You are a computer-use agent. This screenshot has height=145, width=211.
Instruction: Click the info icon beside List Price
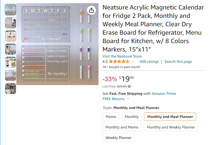coord(130,86)
